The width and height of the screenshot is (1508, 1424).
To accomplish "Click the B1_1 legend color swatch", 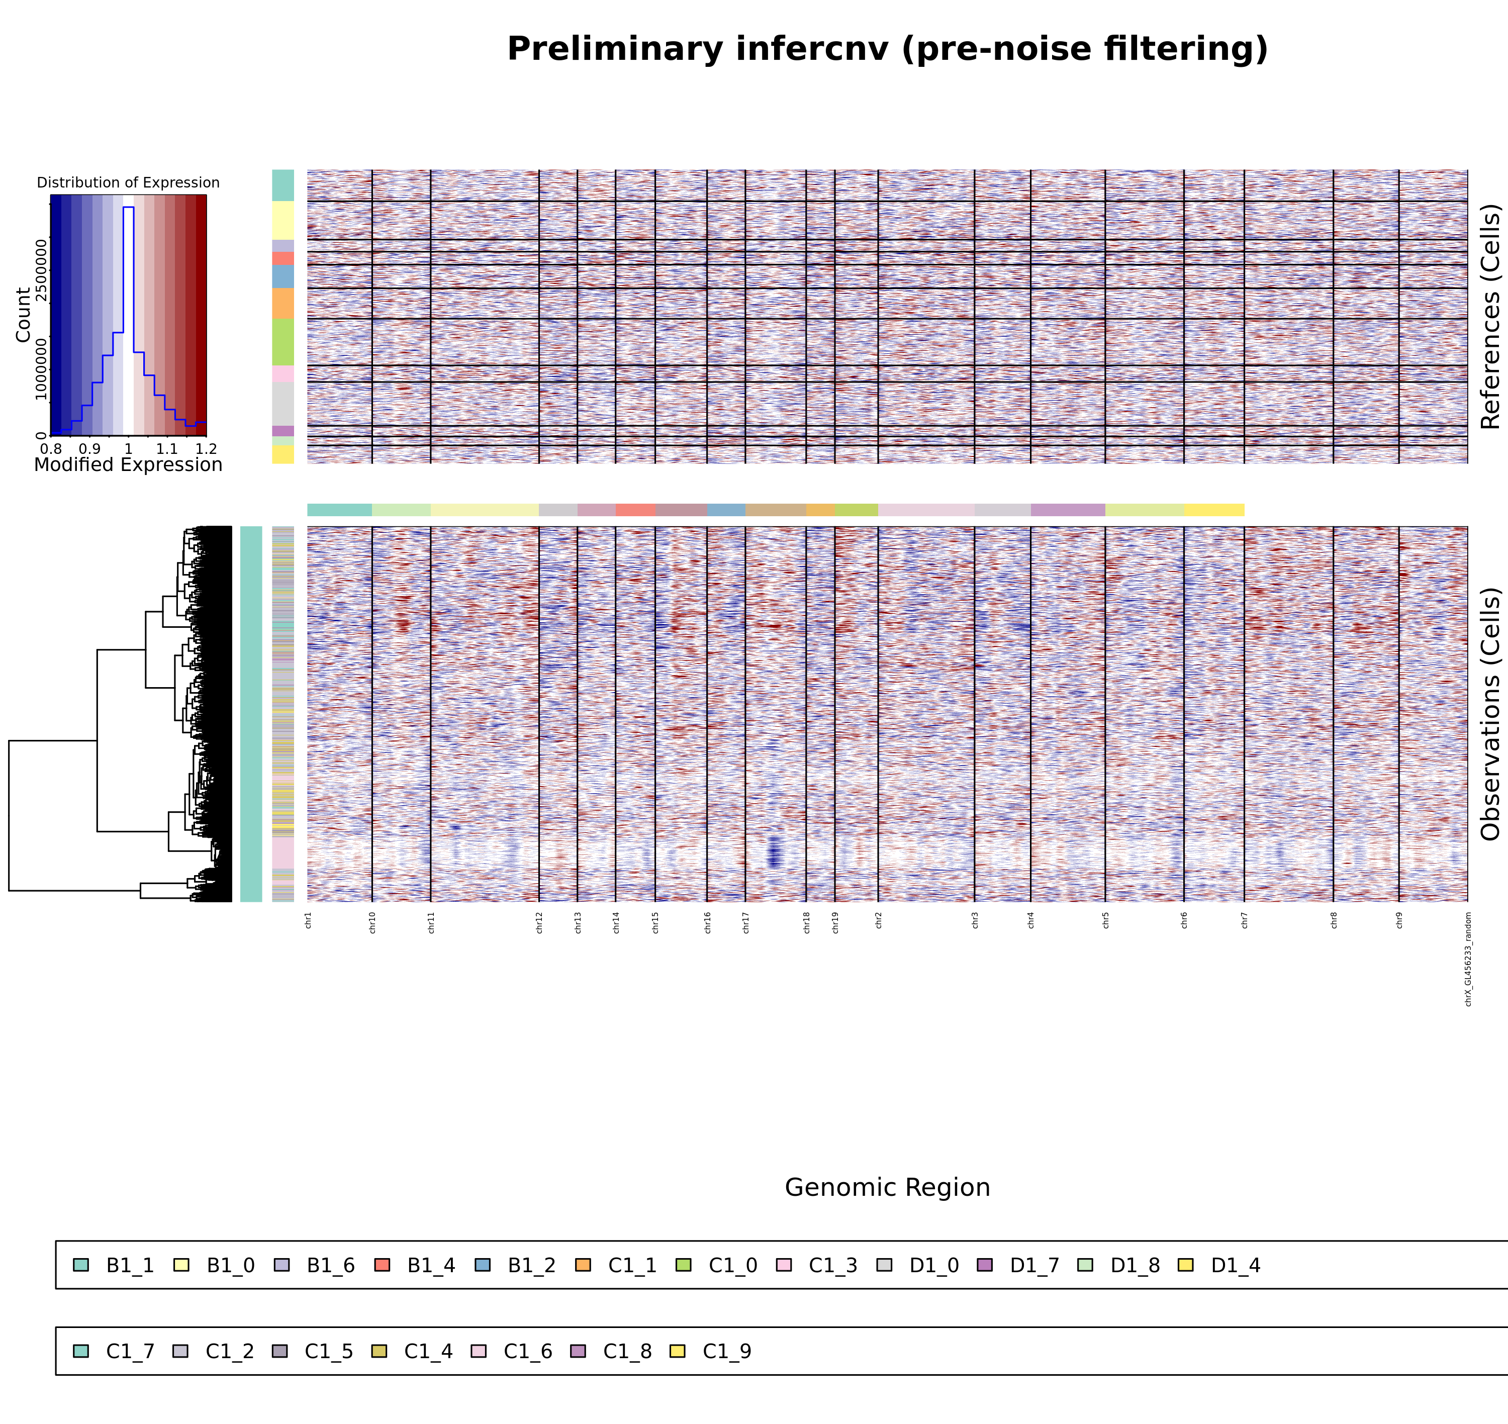I will (x=81, y=1265).
